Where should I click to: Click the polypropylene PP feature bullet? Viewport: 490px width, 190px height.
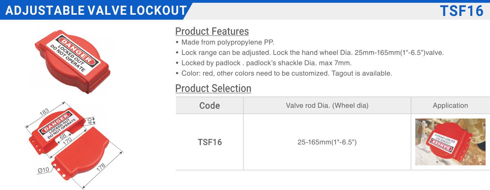(225, 42)
